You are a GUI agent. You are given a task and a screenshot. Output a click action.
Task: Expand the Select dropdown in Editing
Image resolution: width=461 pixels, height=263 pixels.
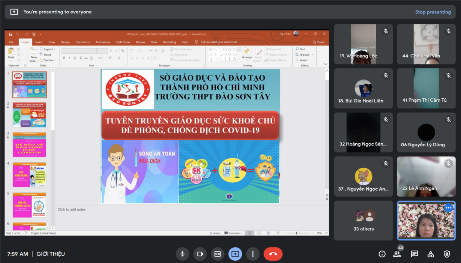(x=304, y=60)
